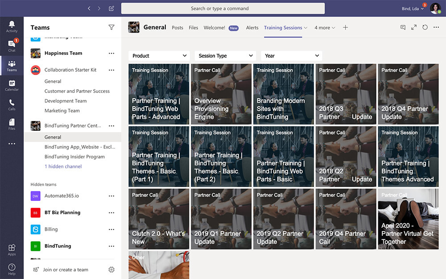Open BindTuning Themes Advanced training card

[408, 157]
